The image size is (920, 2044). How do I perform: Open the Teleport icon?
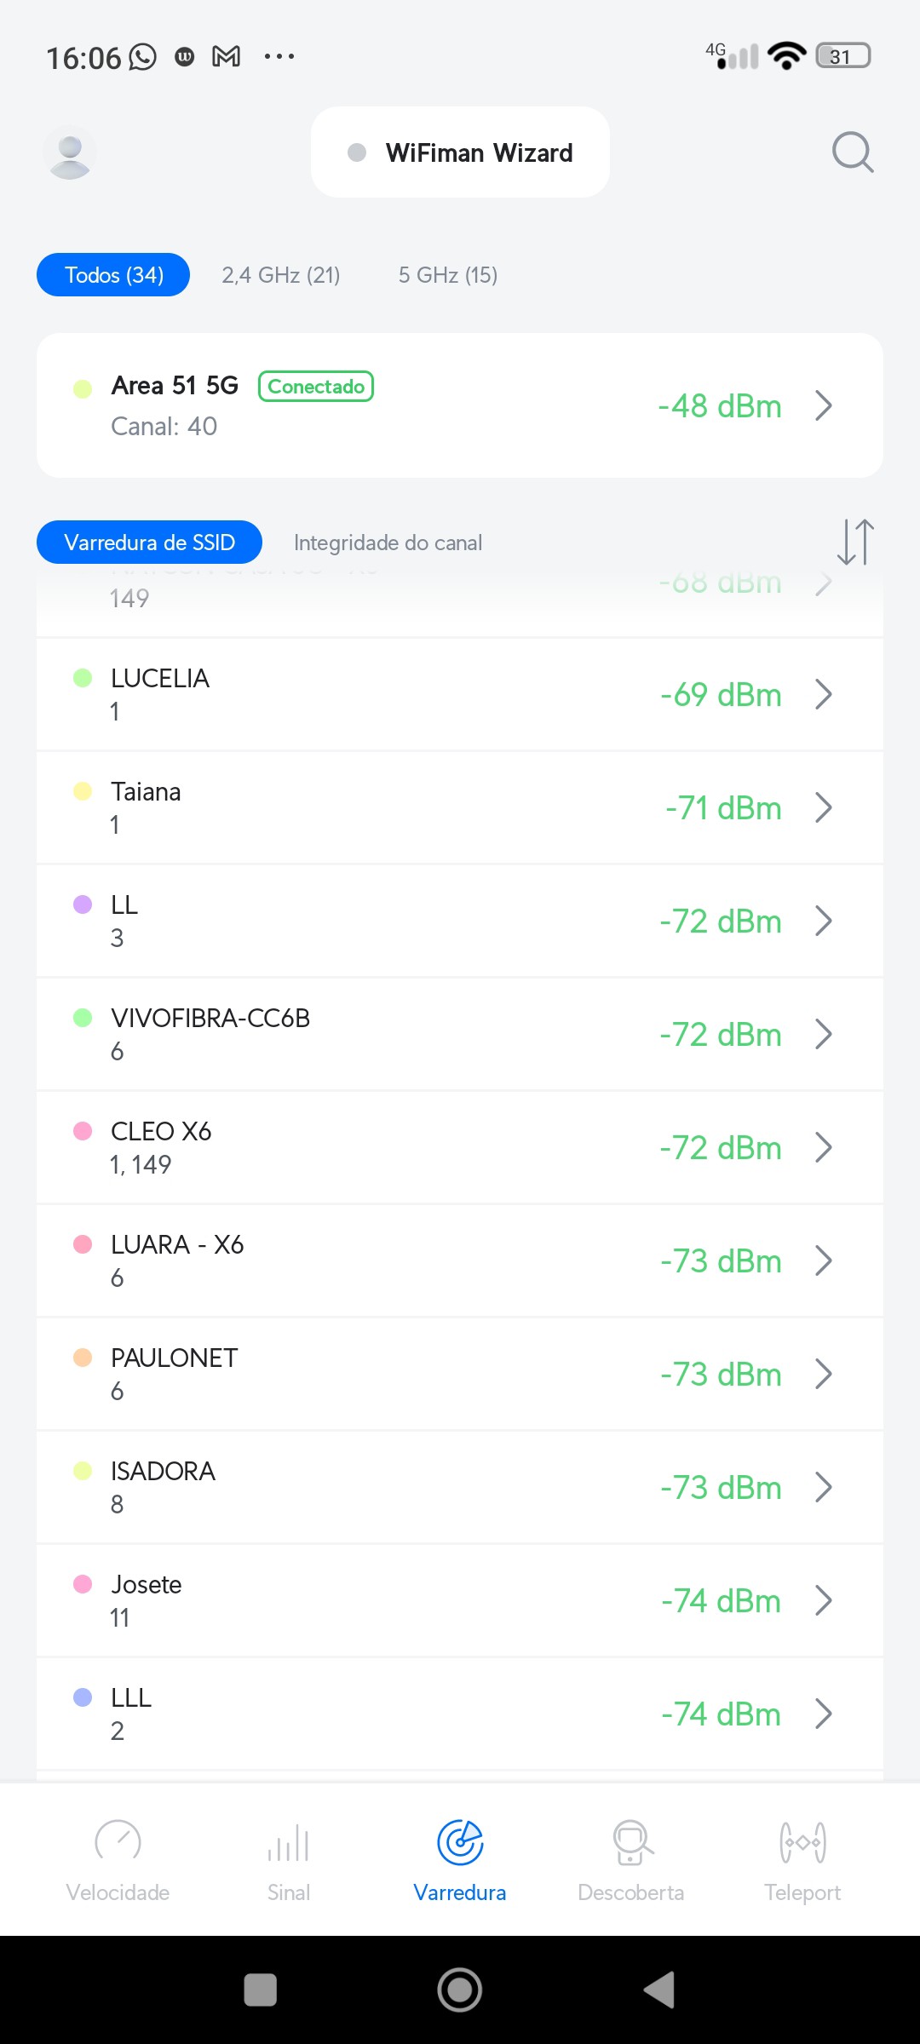coord(802,1843)
